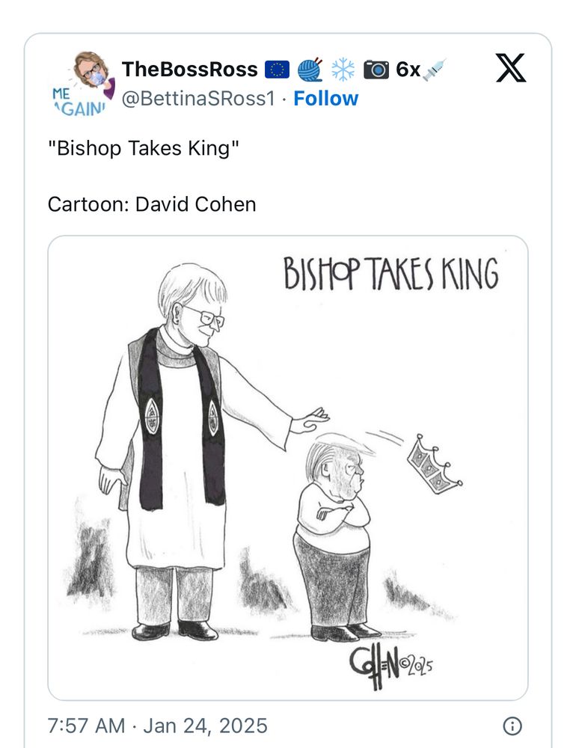576x748 pixels.
Task: Select the quoted "Bishop Takes King" tweet text
Action: tap(143, 148)
